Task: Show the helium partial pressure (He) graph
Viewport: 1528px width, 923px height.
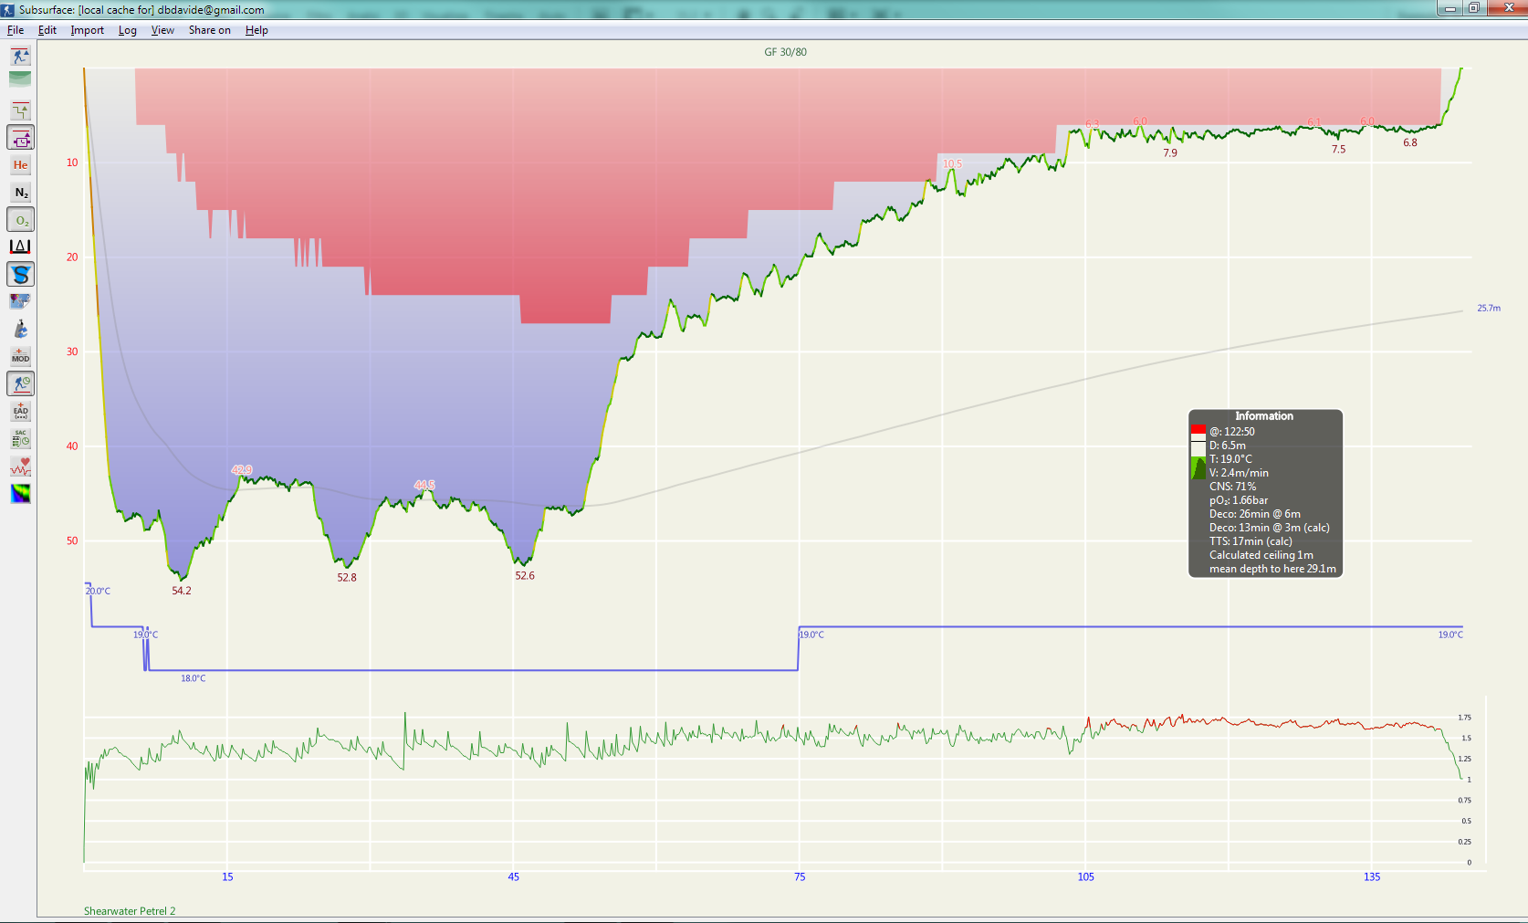Action: click(x=20, y=164)
